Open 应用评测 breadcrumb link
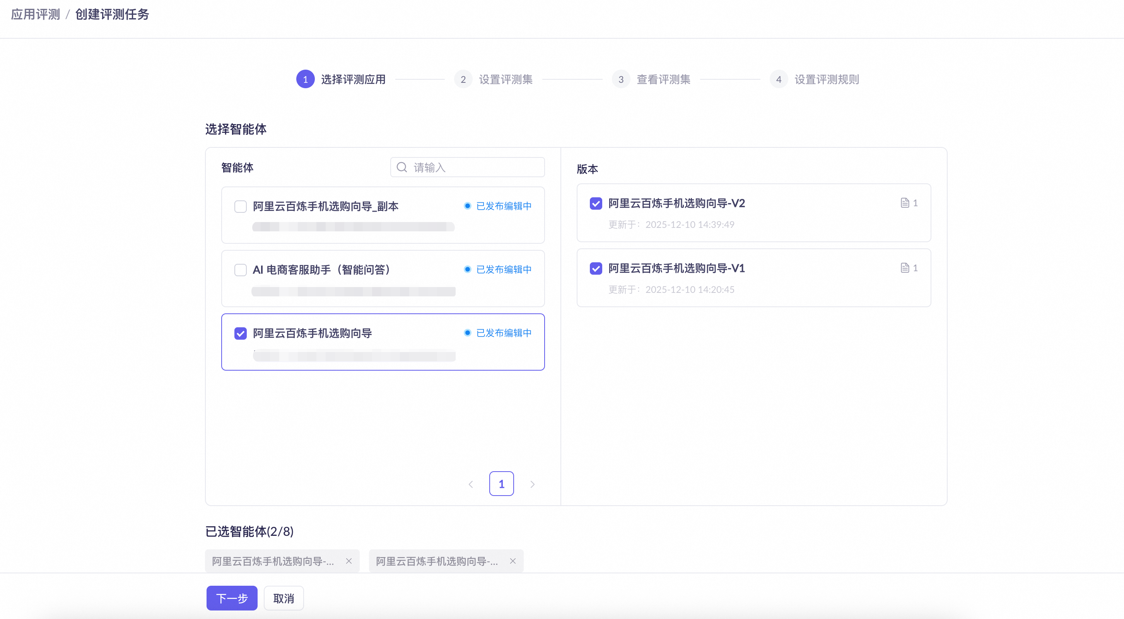The image size is (1124, 619). click(35, 14)
